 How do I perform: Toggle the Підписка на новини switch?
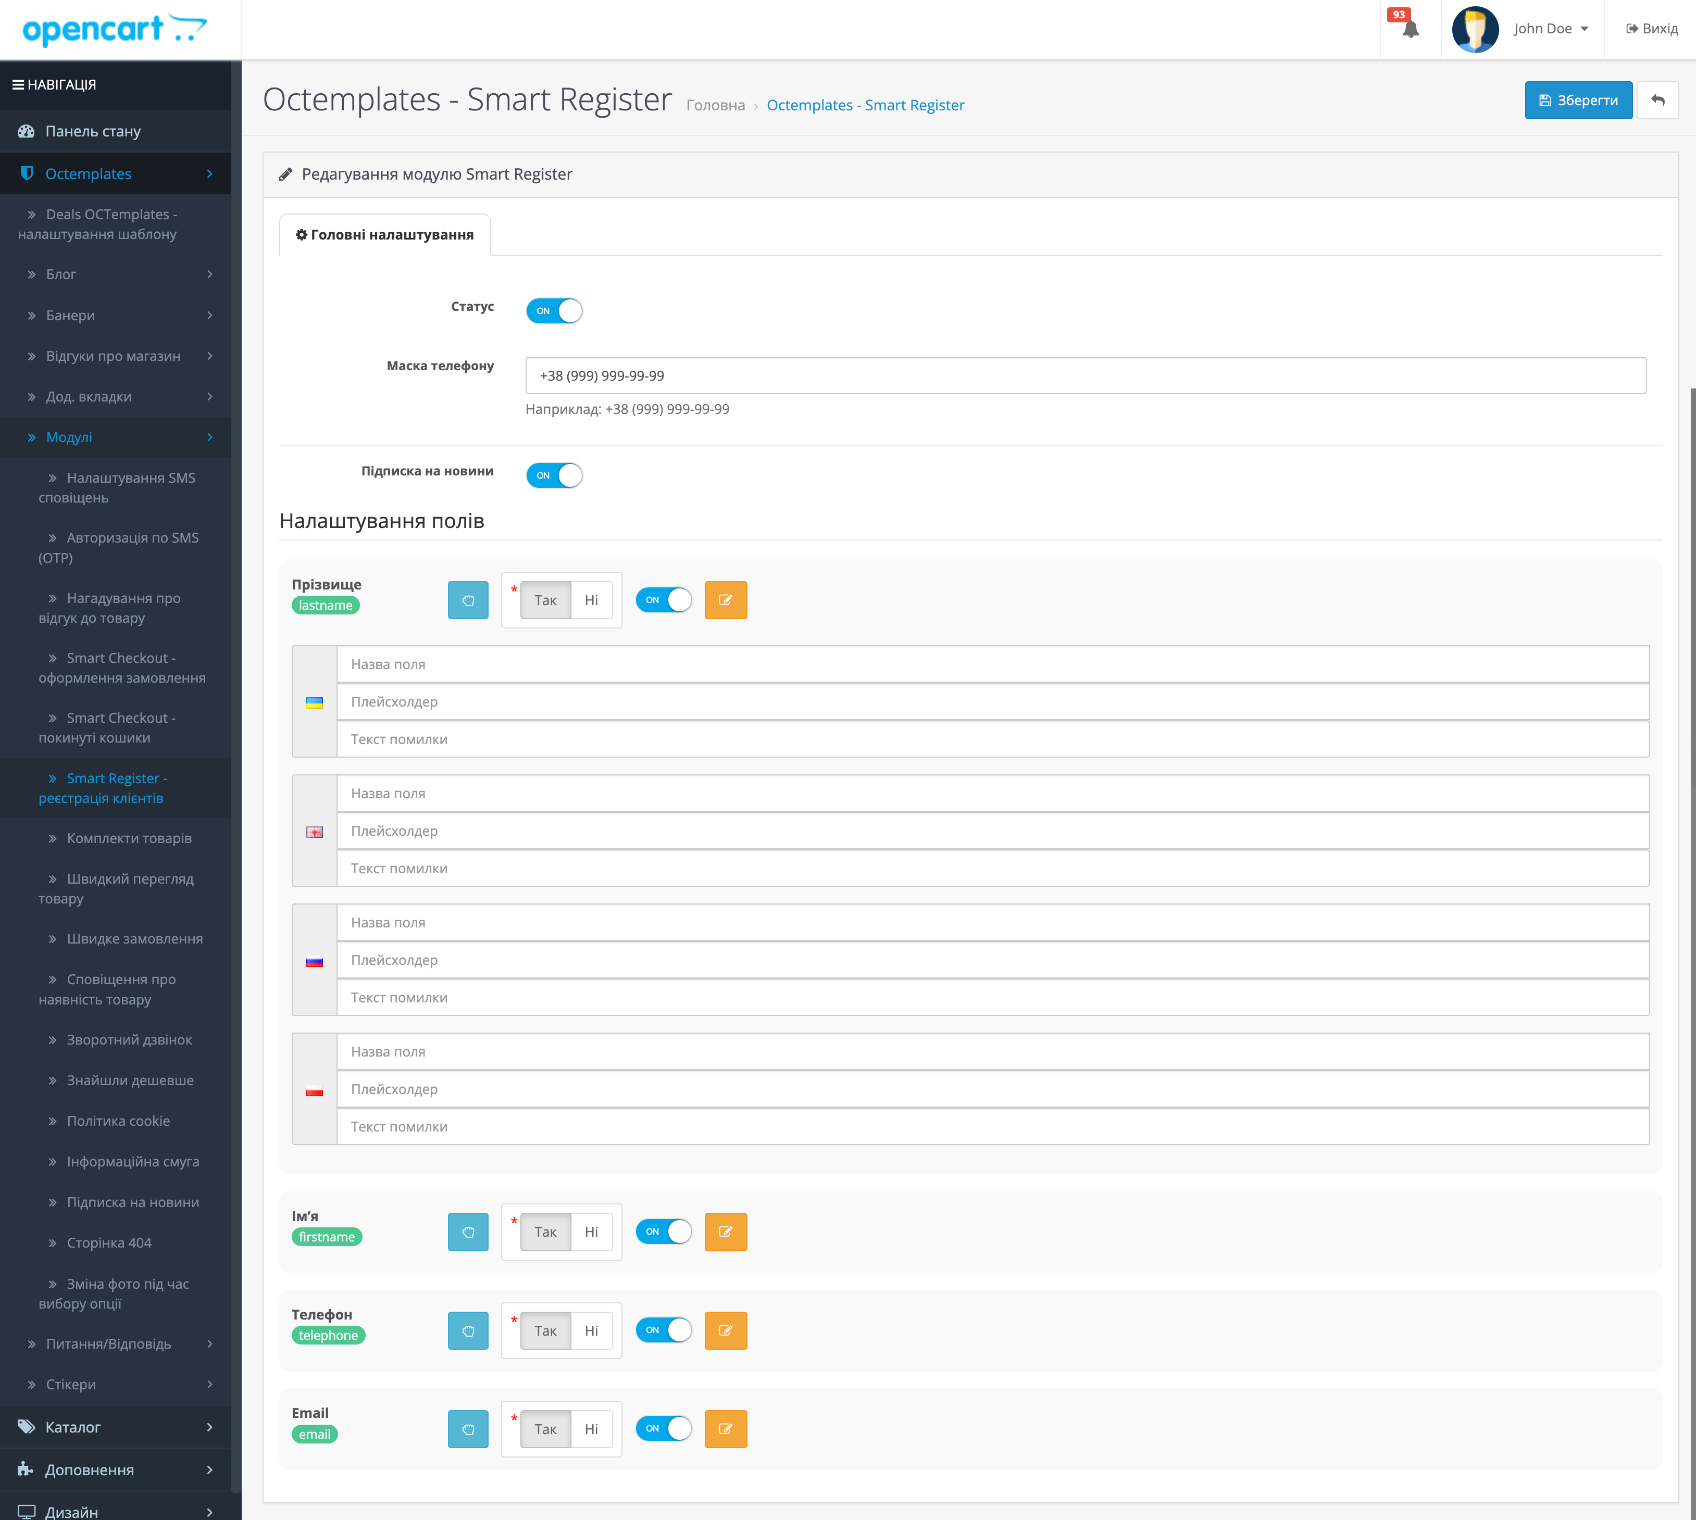click(x=554, y=475)
